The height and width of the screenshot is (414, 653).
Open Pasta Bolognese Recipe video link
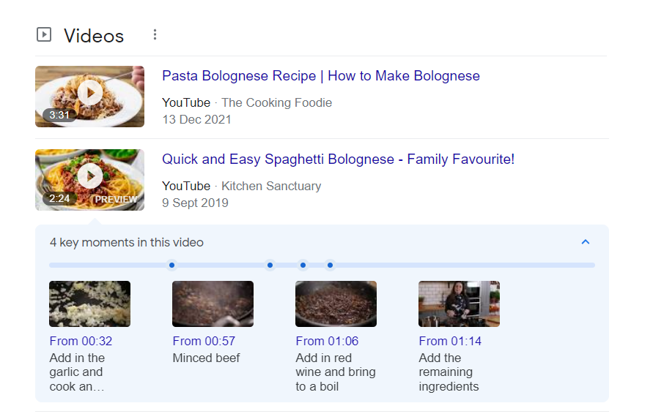320,76
